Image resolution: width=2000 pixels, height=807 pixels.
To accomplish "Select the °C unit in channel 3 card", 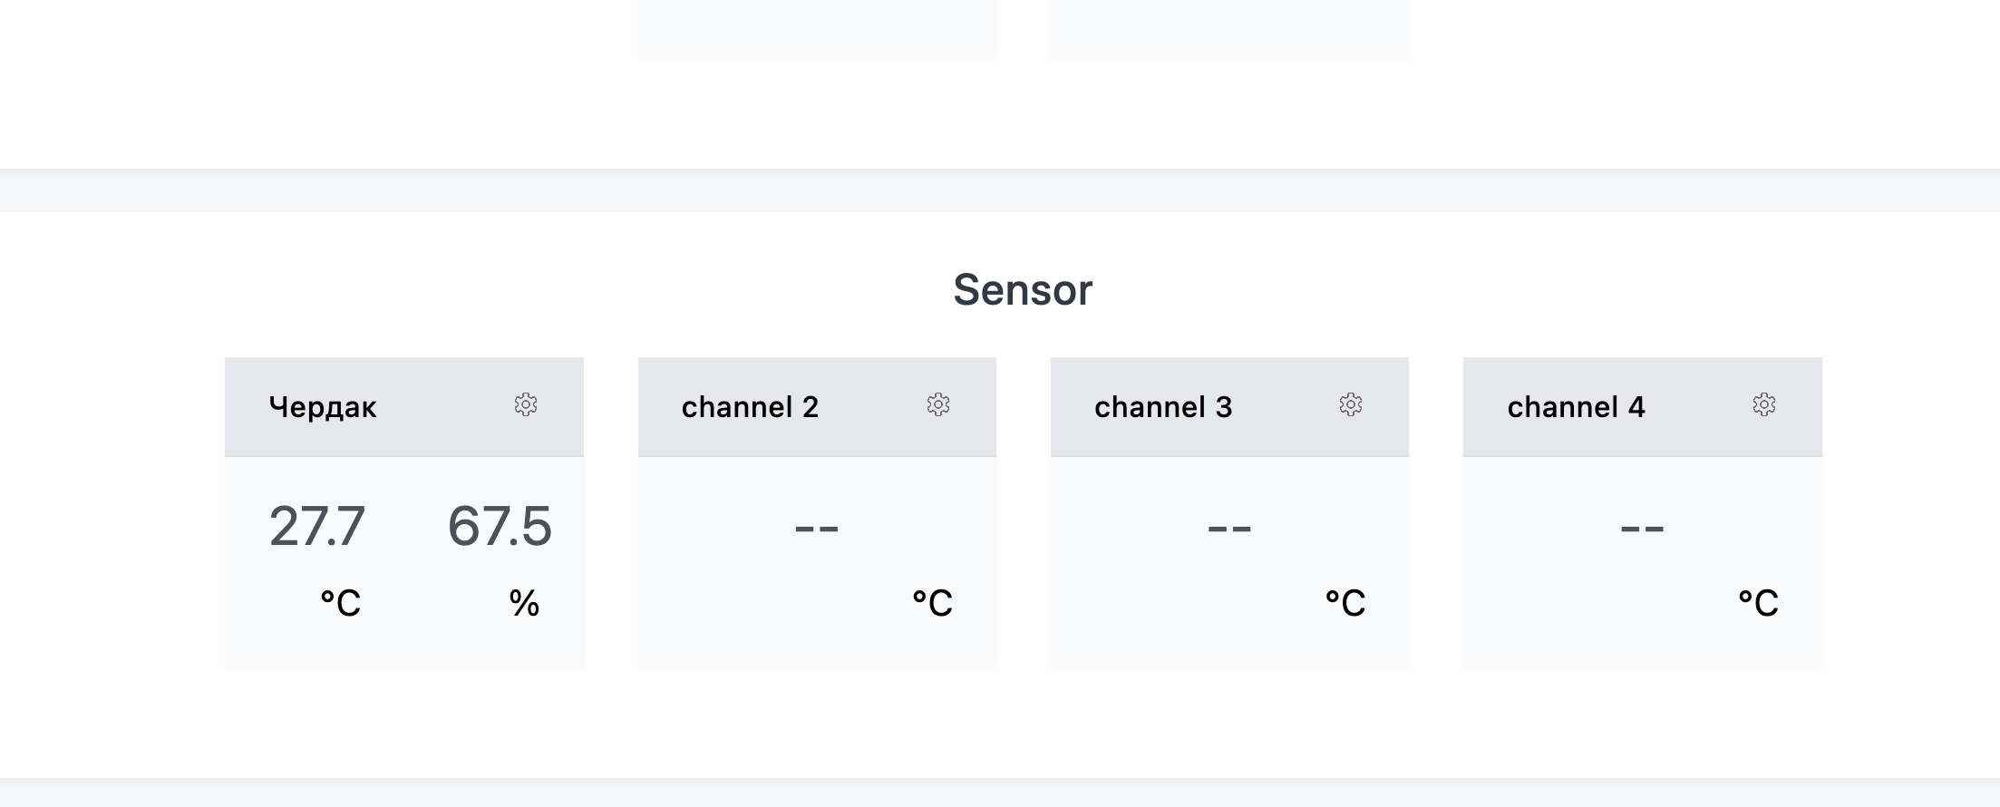I will 1345,603.
